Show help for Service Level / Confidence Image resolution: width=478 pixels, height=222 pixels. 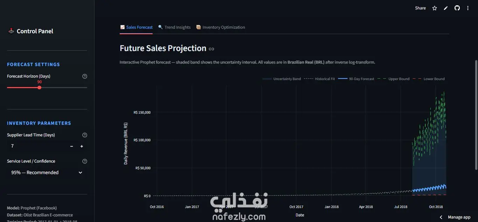coord(85,161)
